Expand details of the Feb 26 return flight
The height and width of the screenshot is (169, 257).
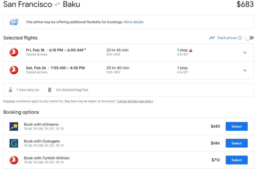click(x=245, y=70)
